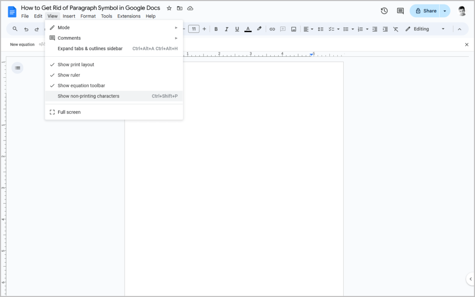Set the font size field
475x297 pixels.
click(194, 29)
